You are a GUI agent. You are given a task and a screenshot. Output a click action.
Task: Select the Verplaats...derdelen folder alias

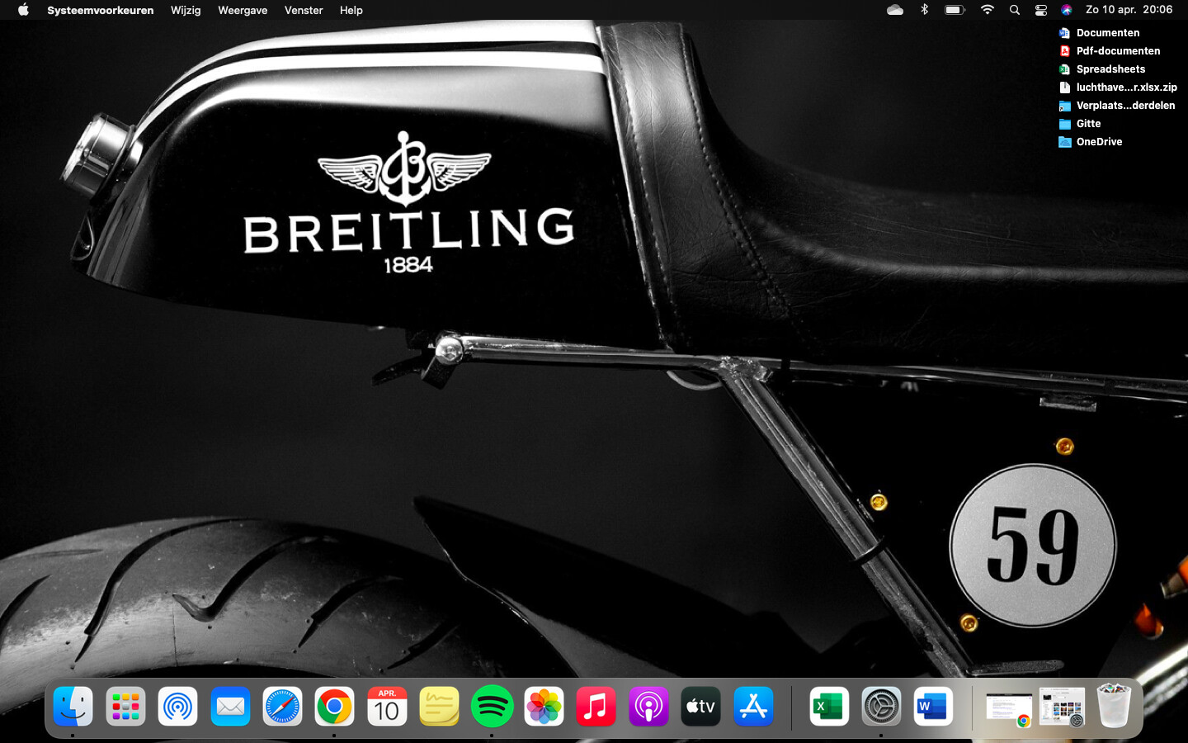(x=1117, y=106)
